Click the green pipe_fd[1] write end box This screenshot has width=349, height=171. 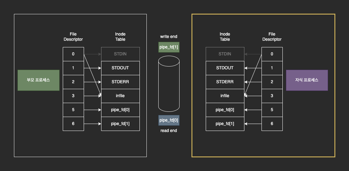pyautogui.click(x=169, y=47)
